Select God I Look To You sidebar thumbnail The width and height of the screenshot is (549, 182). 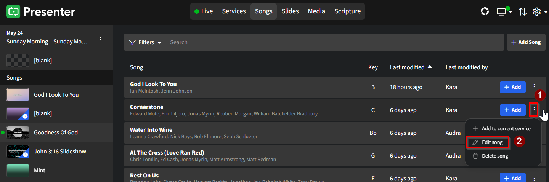[18, 95]
